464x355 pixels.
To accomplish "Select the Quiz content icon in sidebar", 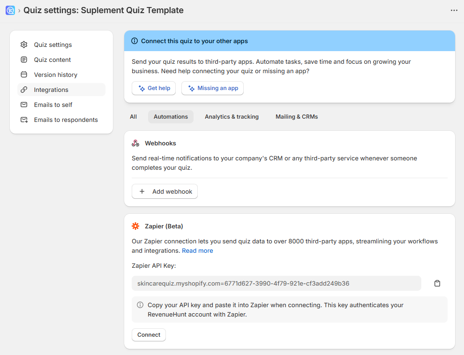I will click(24, 60).
